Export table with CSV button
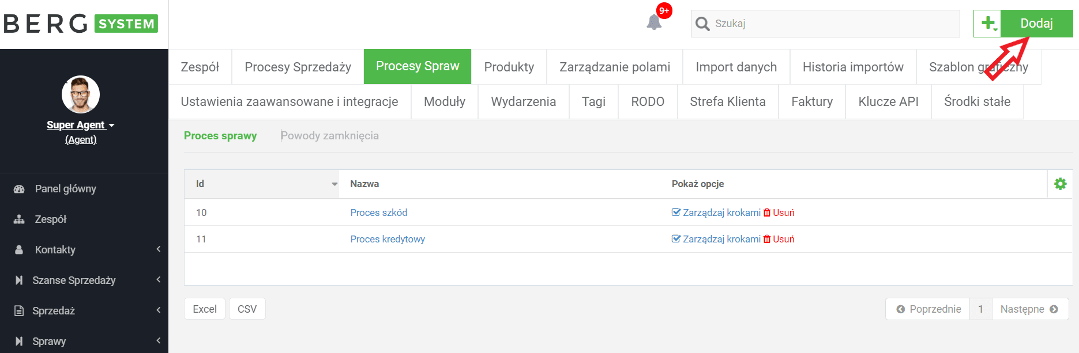The height and width of the screenshot is (353, 1079). point(247,309)
